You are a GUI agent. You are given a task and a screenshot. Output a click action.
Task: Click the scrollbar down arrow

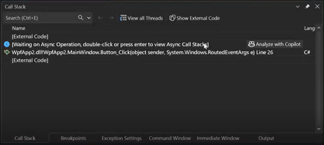click(319, 129)
